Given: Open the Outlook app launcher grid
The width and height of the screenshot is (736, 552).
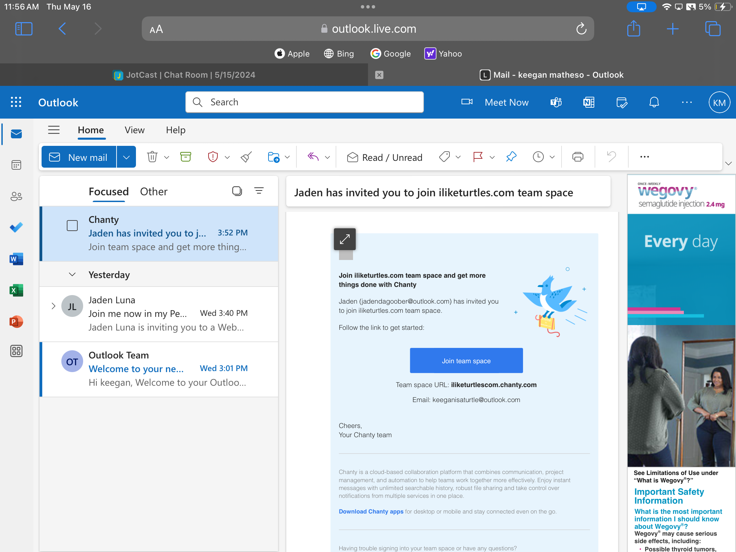Looking at the screenshot, I should click(x=16, y=102).
